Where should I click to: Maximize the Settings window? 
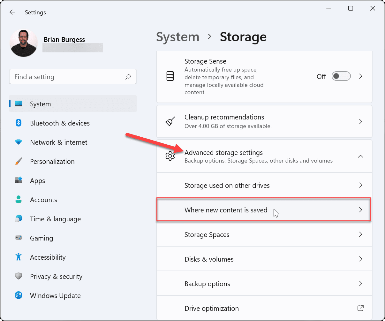(351, 9)
